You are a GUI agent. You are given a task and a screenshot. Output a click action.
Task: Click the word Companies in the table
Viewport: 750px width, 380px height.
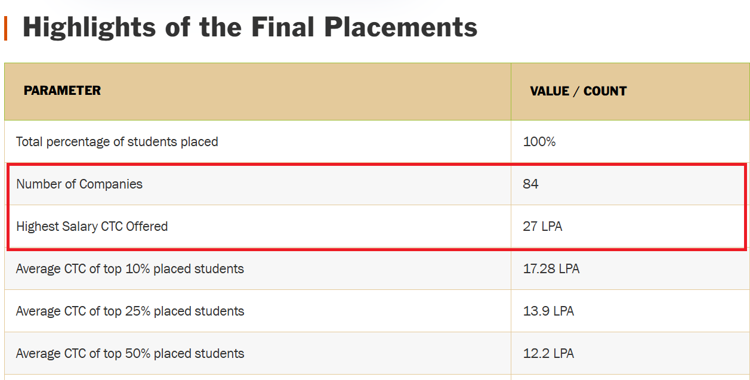[x=111, y=184]
